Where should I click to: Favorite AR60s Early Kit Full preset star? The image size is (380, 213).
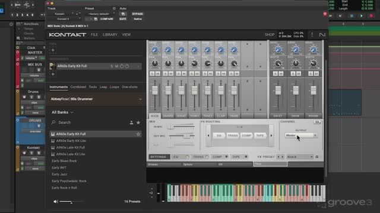(x=138, y=134)
